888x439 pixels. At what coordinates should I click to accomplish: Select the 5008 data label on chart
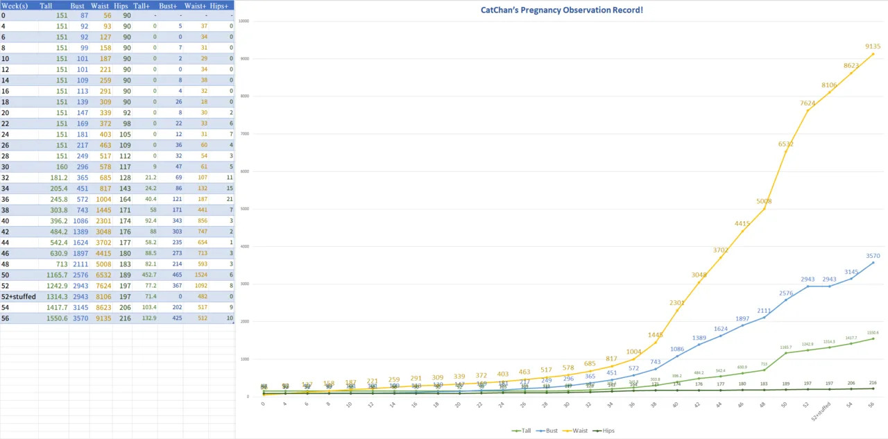point(765,201)
